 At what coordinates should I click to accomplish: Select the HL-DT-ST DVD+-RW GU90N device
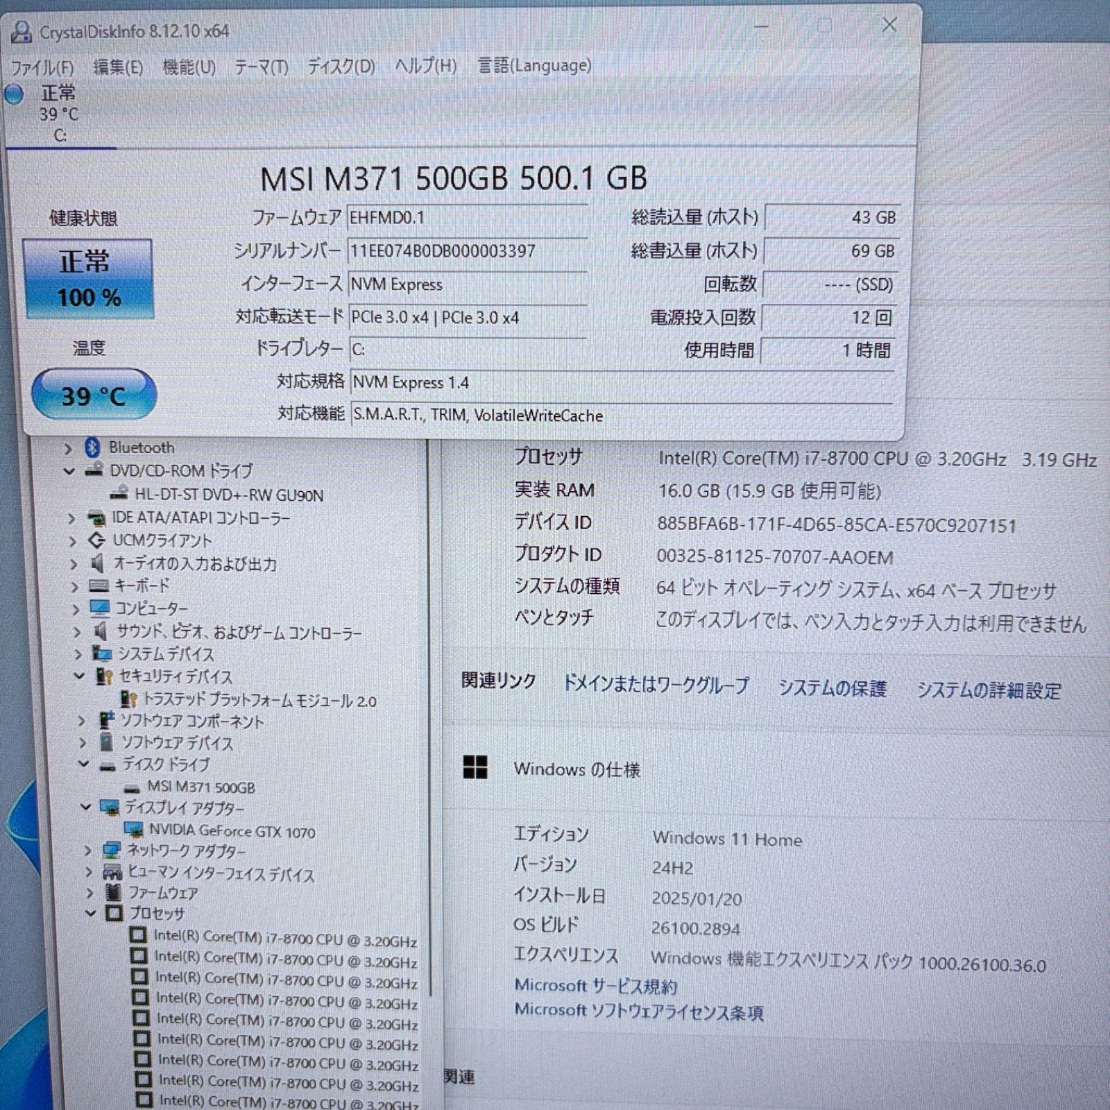pyautogui.click(x=229, y=495)
